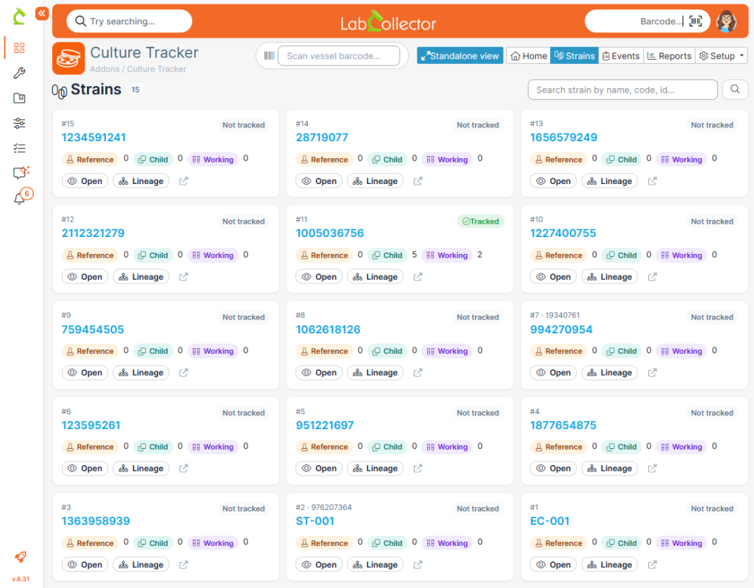The height and width of the screenshot is (588, 754).
Task: Open the dashboard grid icon in sidebar
Action: [19, 48]
